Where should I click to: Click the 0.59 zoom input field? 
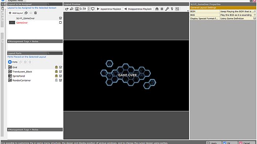coord(83,9)
